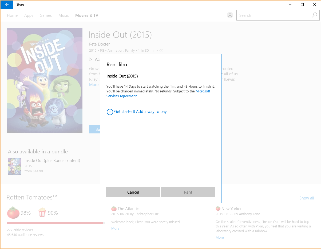Open the user account avatar icon
321x249 pixels.
point(230,15)
